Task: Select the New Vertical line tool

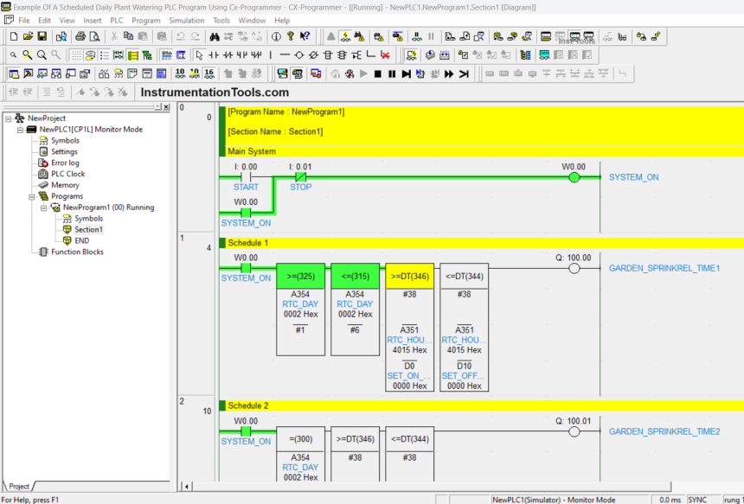Action: [x=271, y=55]
